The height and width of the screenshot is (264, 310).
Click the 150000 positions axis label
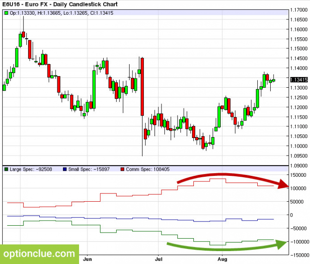tap(298, 175)
